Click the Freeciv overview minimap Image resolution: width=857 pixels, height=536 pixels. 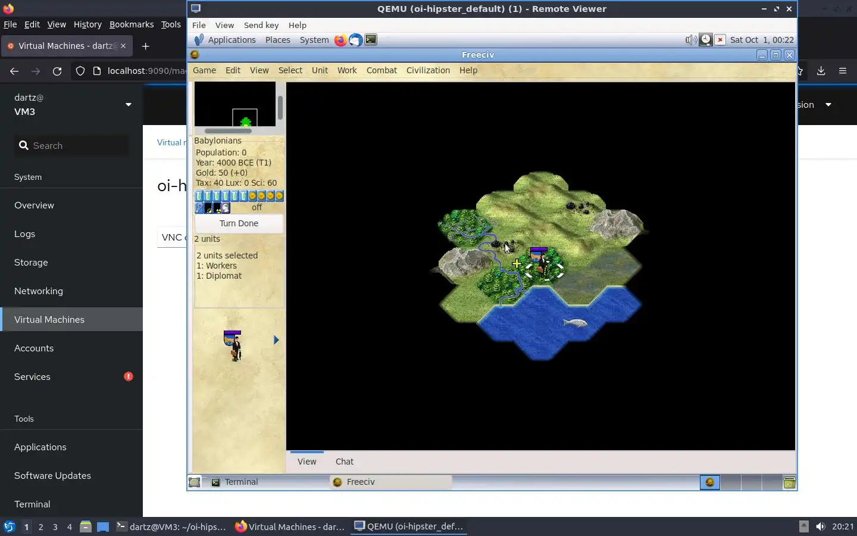pyautogui.click(x=235, y=104)
